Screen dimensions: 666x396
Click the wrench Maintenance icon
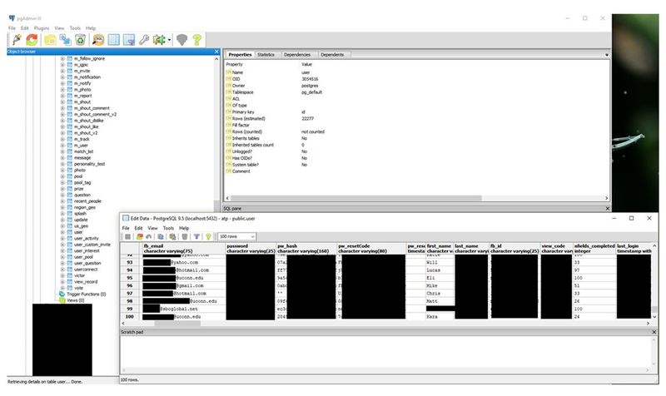click(x=145, y=39)
